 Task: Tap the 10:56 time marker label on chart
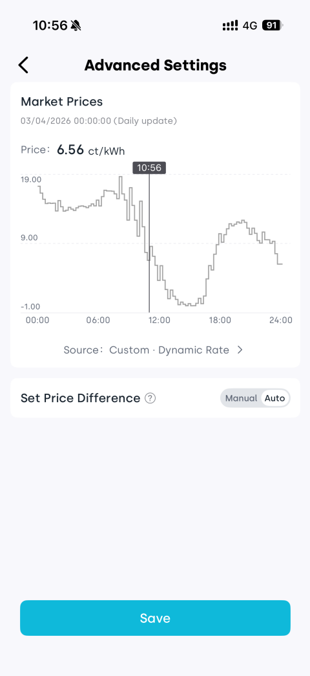(149, 168)
